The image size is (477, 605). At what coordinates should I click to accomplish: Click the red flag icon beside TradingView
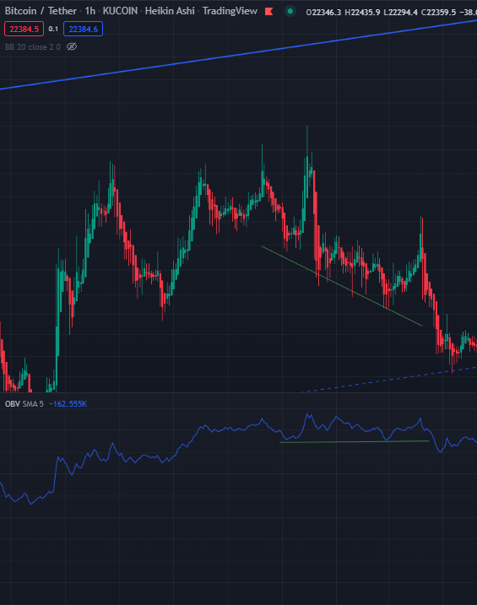[x=269, y=12]
